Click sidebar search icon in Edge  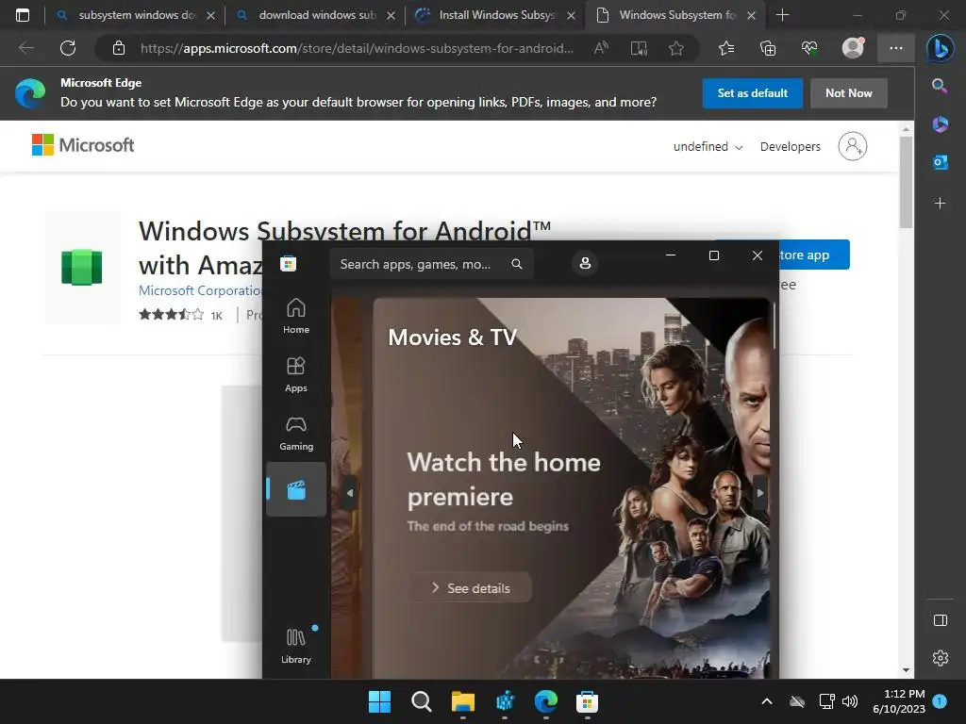pos(940,86)
